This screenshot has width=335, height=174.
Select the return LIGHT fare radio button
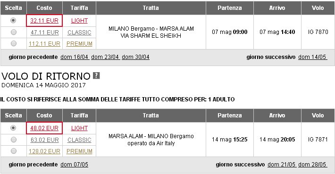14,128
